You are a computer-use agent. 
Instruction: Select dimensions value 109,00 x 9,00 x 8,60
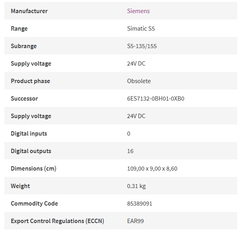click(152, 169)
